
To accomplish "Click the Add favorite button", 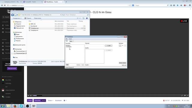I will pyautogui.click(x=67, y=65).
